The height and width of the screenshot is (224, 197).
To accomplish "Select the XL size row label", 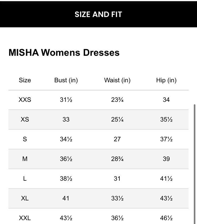I will click(25, 198).
